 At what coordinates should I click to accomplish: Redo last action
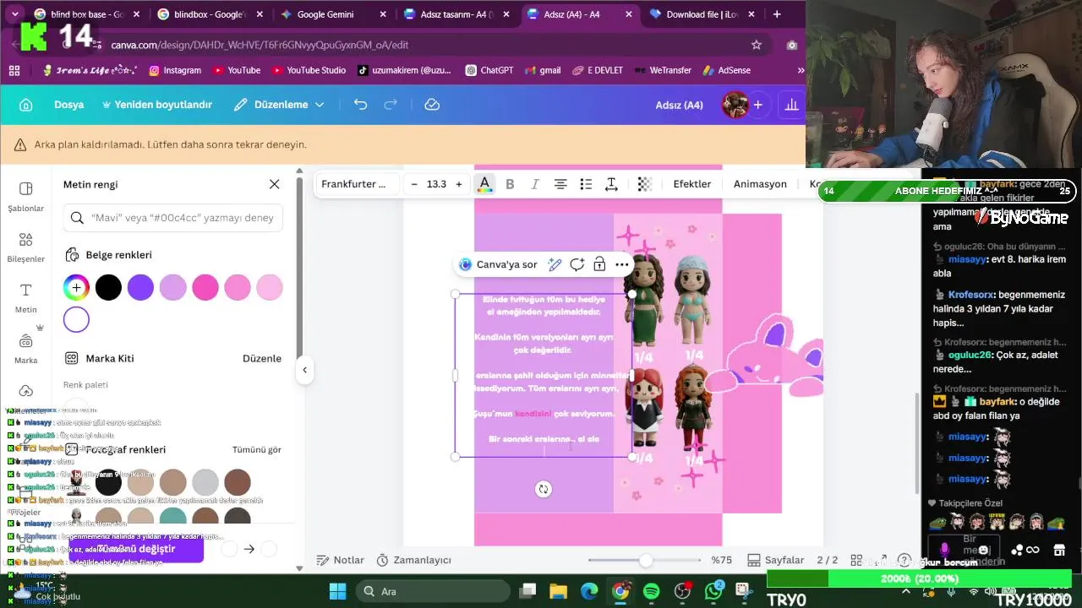[x=391, y=105]
